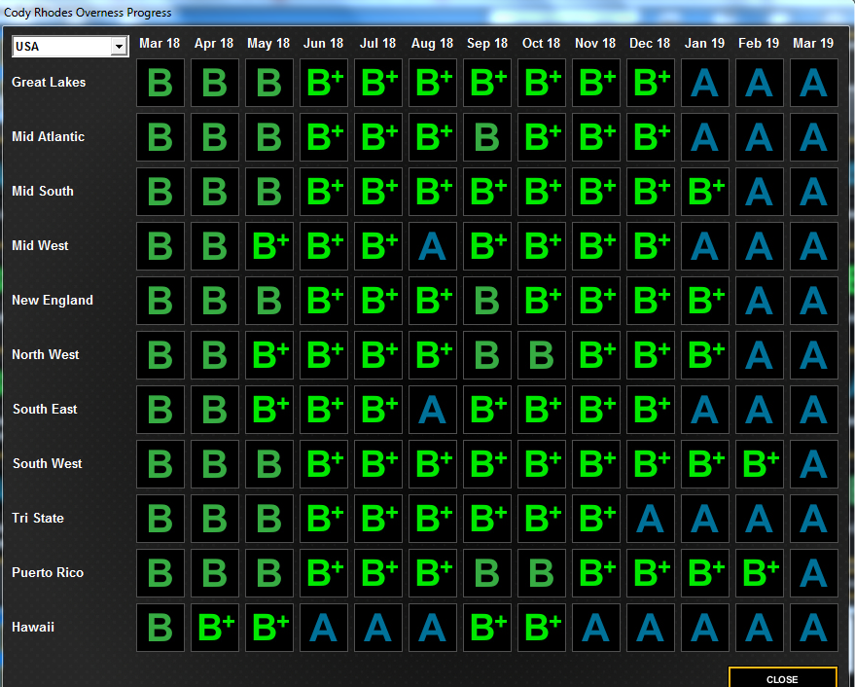The width and height of the screenshot is (855, 687).
Task: Select Hawaii grade in Sep 18
Action: click(x=487, y=628)
